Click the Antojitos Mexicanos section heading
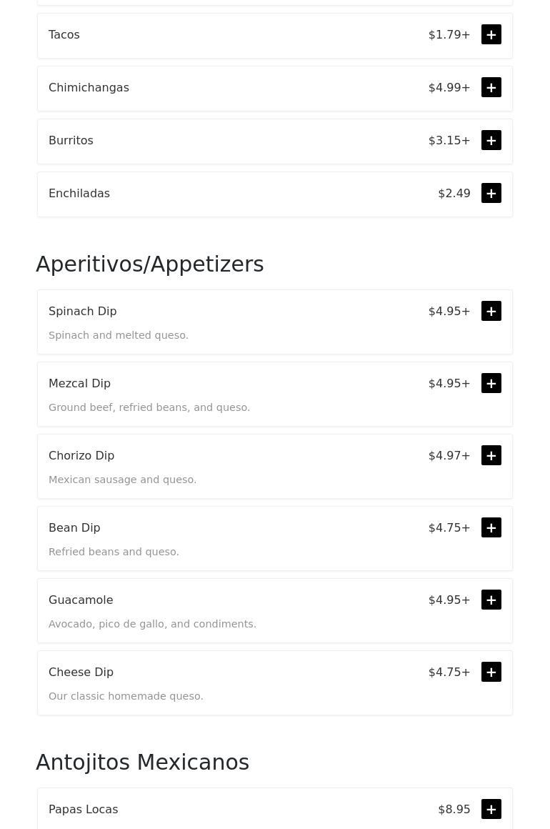This screenshot has height=829, width=550. coord(143,763)
